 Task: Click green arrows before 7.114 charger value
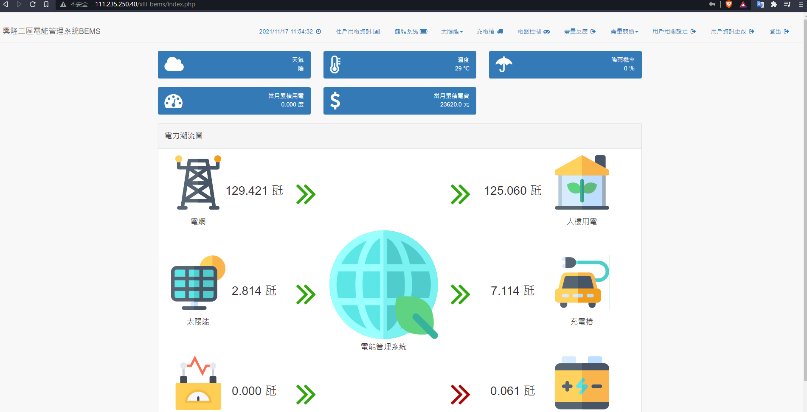[460, 294]
